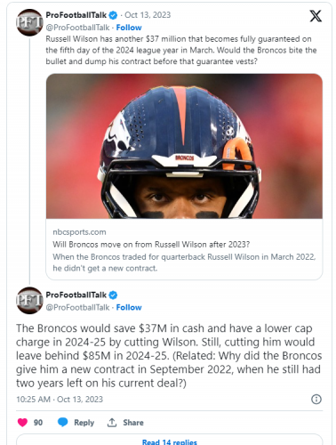Open Read 14 replies
Screen dimensions: 336x445
(x=170, y=440)
